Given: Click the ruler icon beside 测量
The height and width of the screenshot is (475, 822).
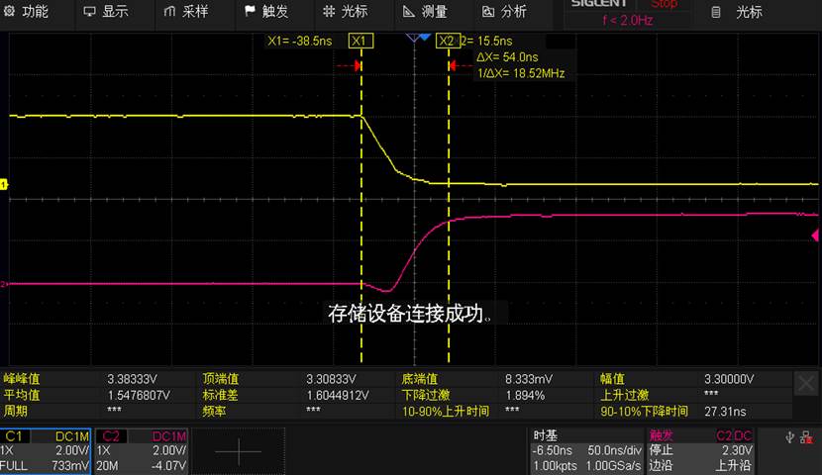Looking at the screenshot, I should pyautogui.click(x=408, y=11).
